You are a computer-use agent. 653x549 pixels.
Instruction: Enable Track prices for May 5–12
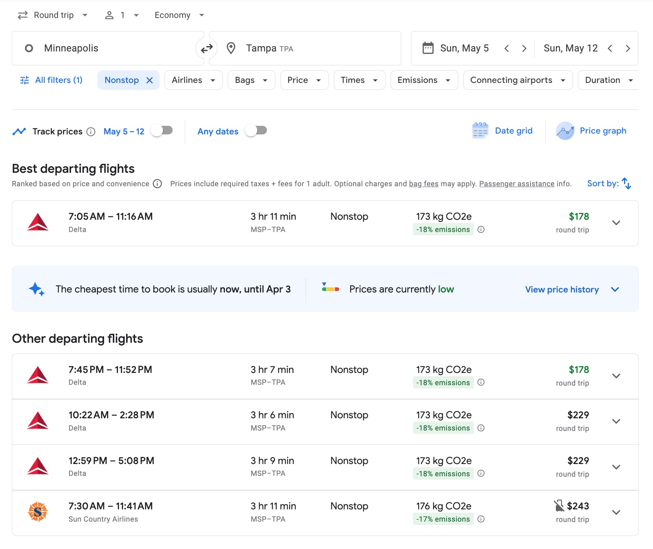[162, 131]
